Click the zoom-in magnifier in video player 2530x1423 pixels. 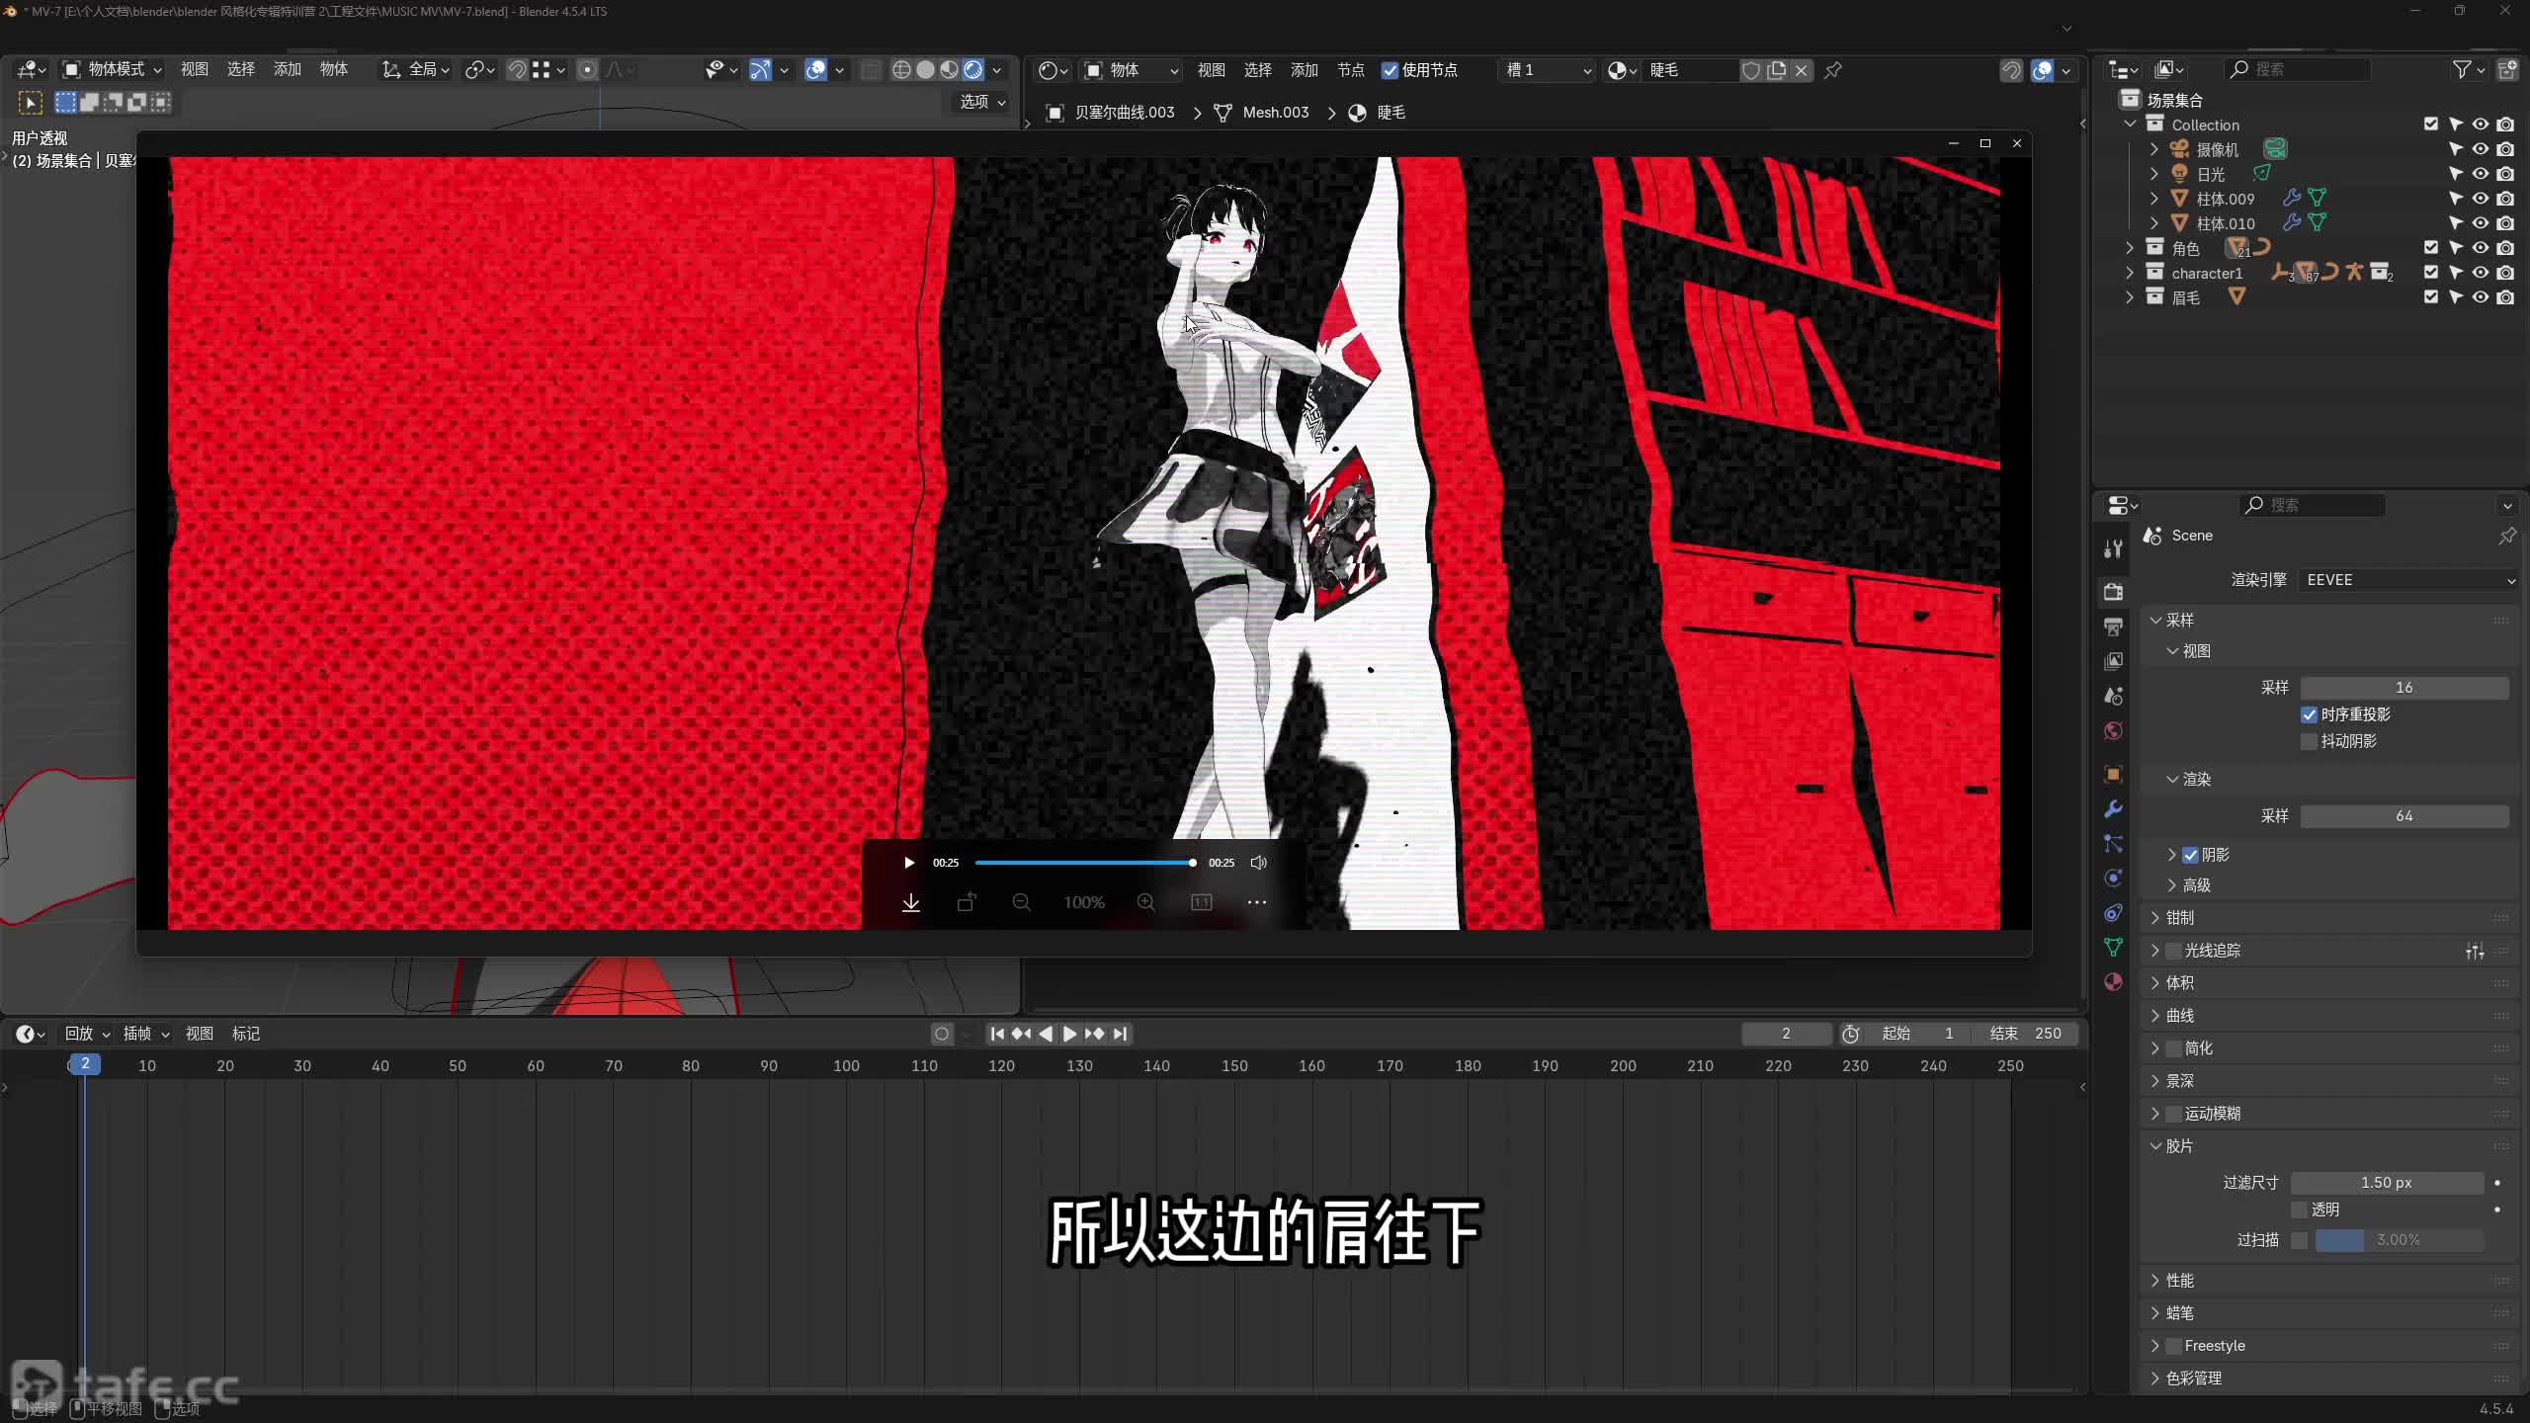1145,902
